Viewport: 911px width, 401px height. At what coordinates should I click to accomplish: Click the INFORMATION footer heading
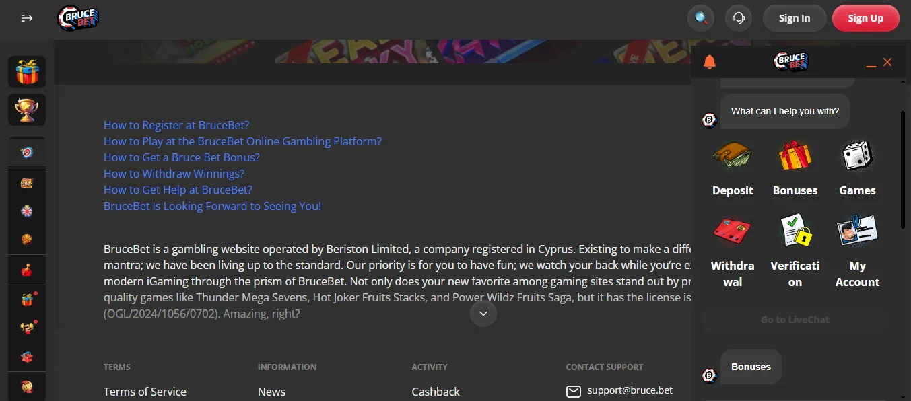287,367
